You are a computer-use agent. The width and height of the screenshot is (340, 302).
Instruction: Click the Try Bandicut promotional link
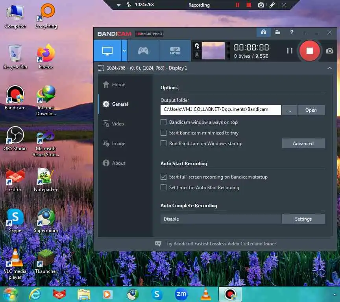point(221,244)
